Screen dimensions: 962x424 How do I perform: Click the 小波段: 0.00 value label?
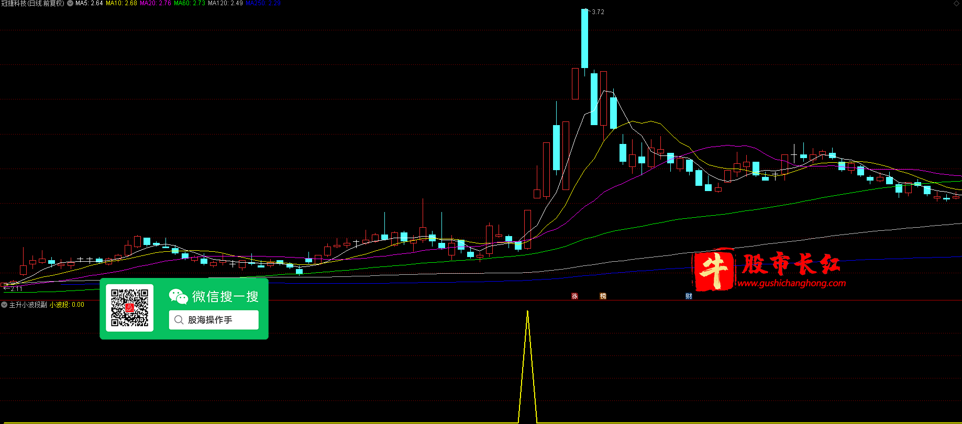pyautogui.click(x=67, y=305)
